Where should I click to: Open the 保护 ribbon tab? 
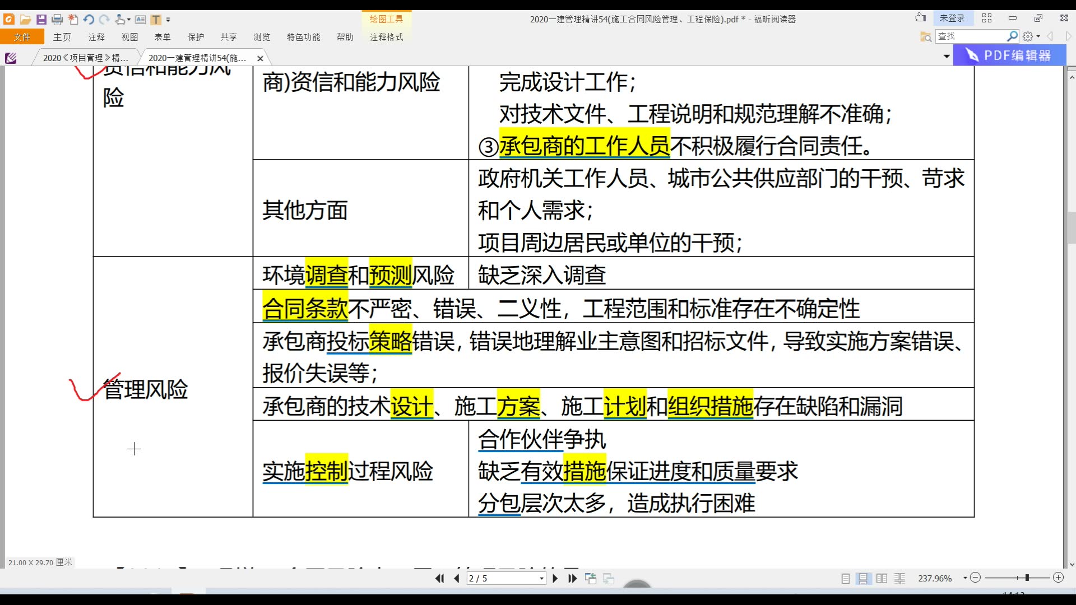196,37
